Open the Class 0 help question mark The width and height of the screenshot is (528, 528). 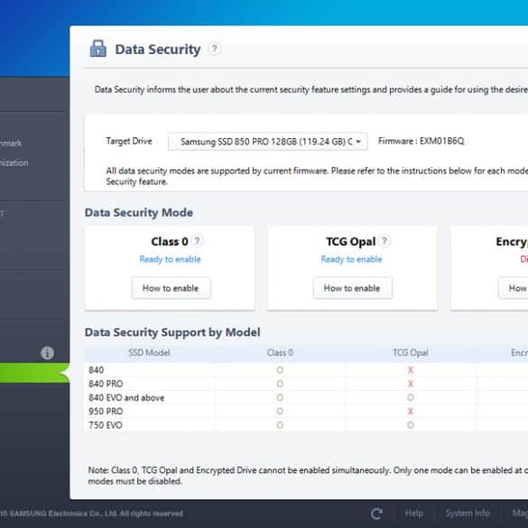(198, 241)
